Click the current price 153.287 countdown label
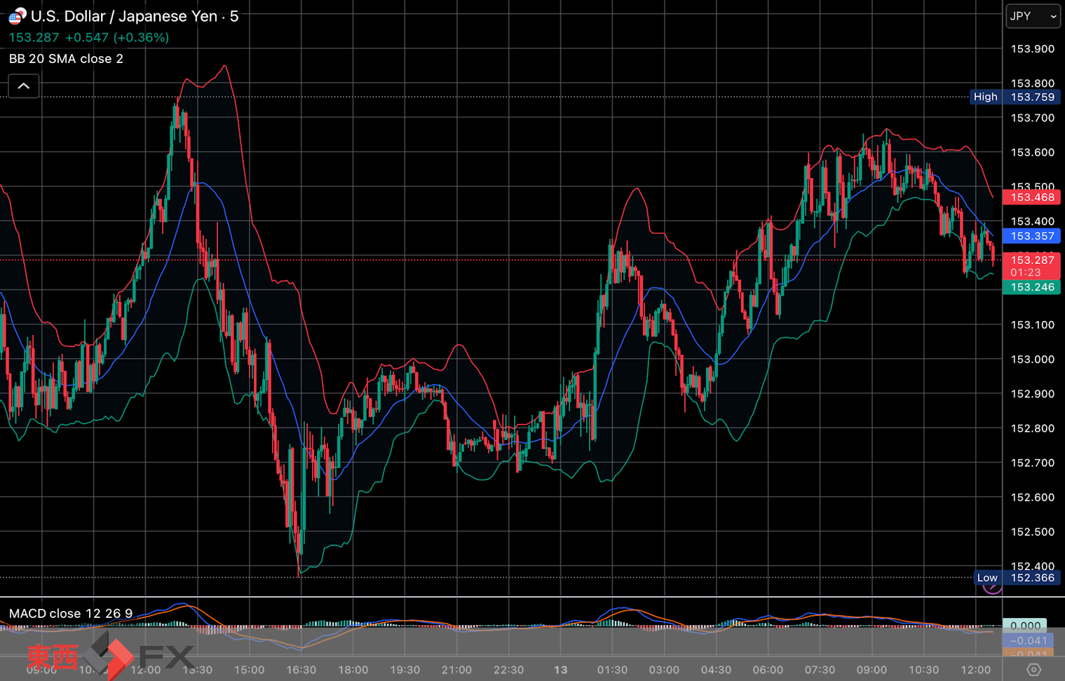 point(1031,266)
